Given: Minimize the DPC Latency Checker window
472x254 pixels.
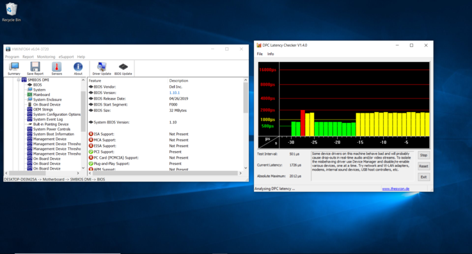Looking at the screenshot, I should point(397,45).
